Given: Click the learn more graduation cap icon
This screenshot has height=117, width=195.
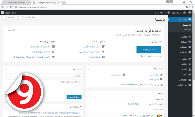Looking at the screenshot, I should point(53,57).
